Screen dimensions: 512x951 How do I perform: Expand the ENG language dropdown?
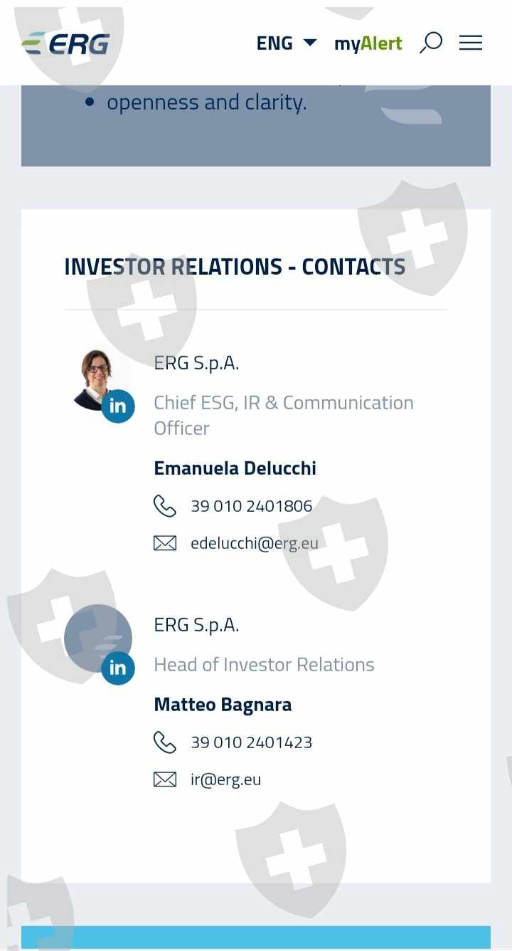[x=286, y=43]
